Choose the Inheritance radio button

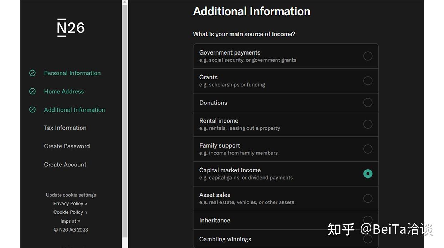pyautogui.click(x=368, y=220)
